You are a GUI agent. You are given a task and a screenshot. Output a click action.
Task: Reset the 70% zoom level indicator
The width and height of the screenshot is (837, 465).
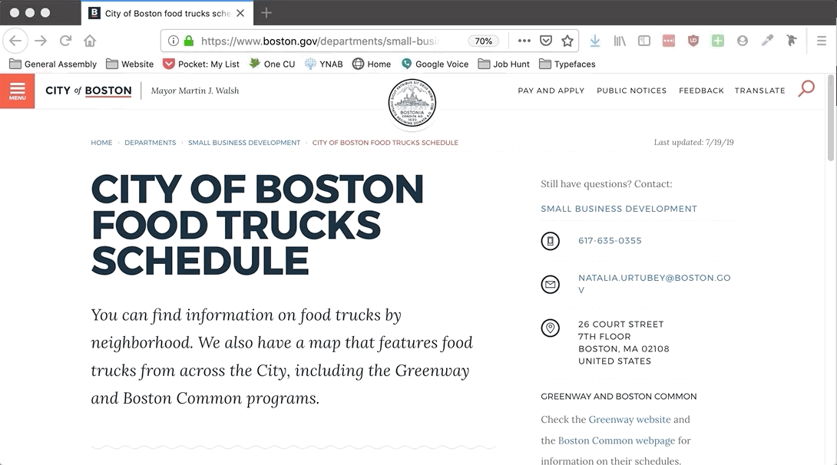[x=483, y=41]
